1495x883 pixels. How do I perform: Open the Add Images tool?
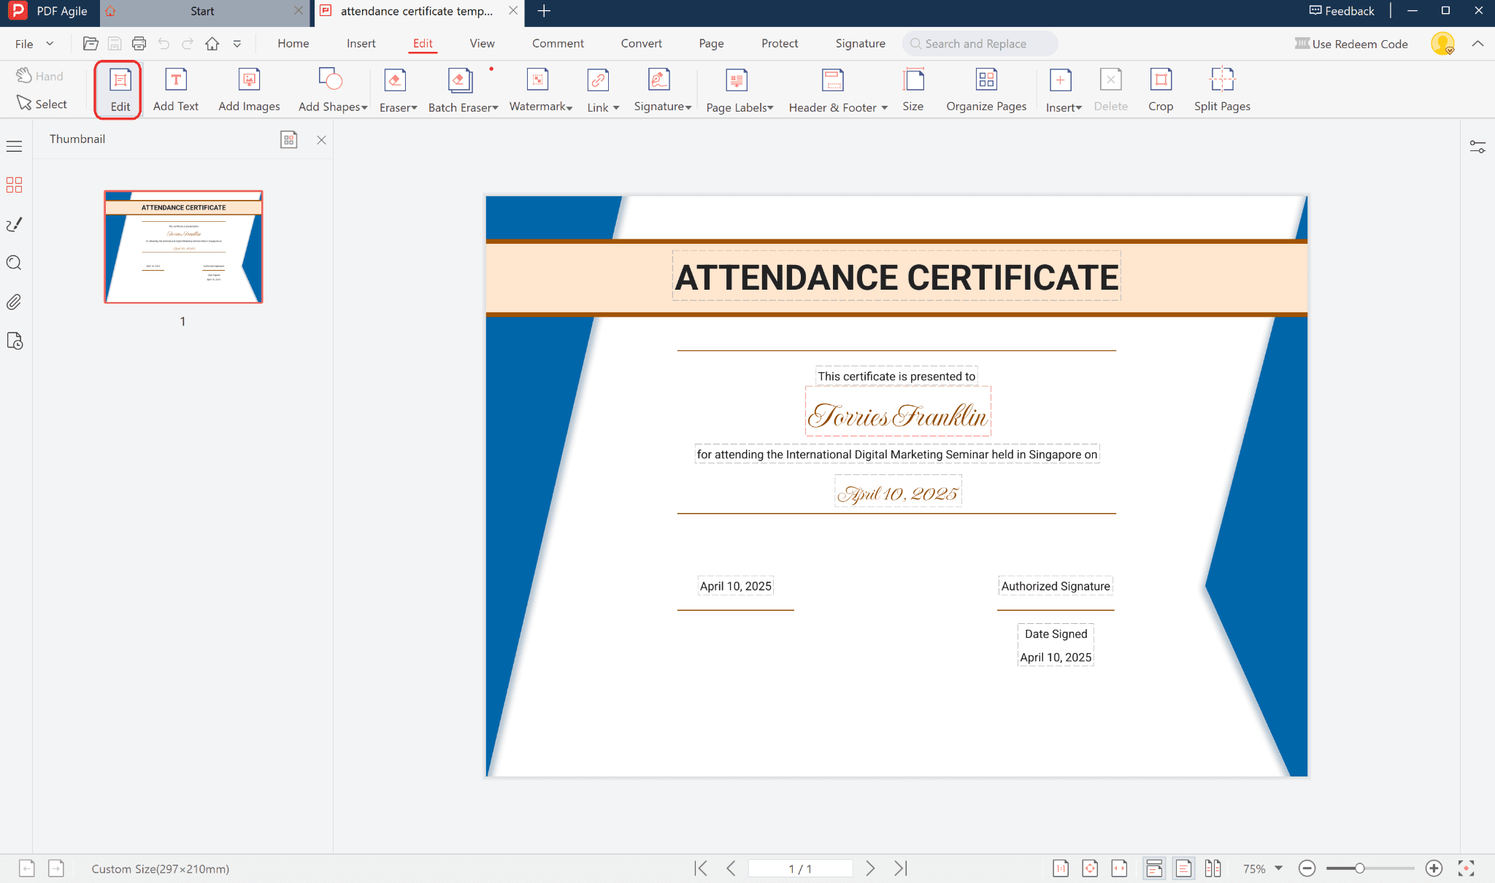tap(249, 88)
